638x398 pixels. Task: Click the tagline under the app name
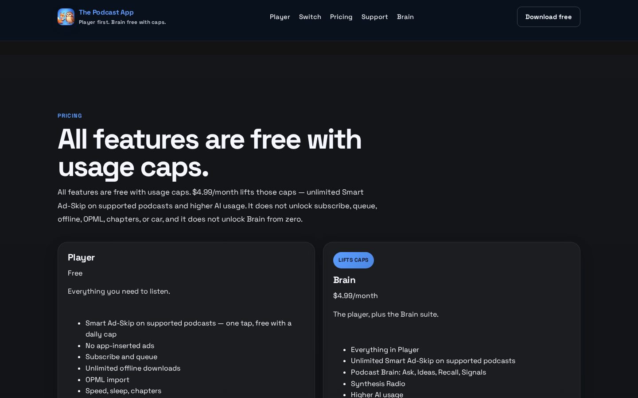tap(122, 22)
